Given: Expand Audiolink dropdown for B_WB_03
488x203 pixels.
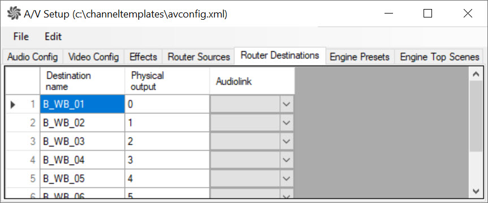Looking at the screenshot, I should (x=287, y=142).
